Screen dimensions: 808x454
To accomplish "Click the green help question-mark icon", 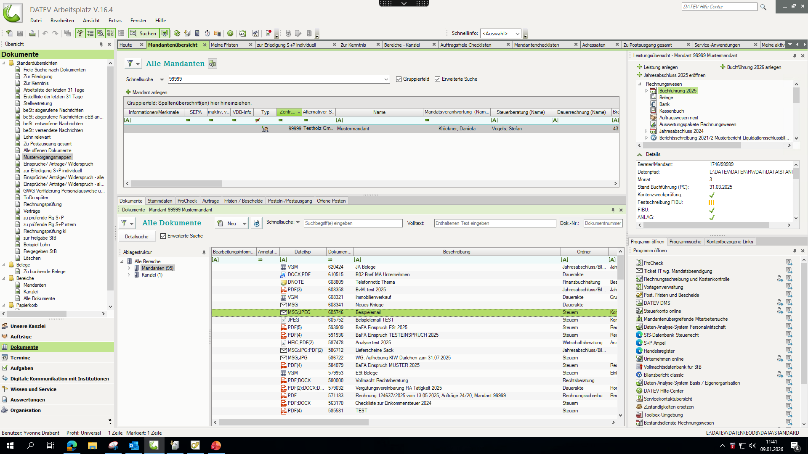I will pos(230,33).
